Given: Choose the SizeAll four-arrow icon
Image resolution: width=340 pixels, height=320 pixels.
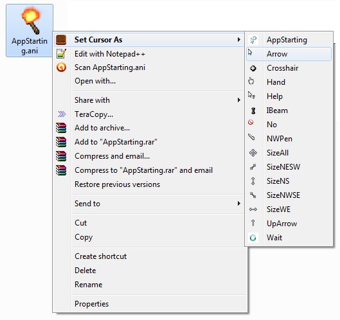Looking at the screenshot, I should [253, 153].
